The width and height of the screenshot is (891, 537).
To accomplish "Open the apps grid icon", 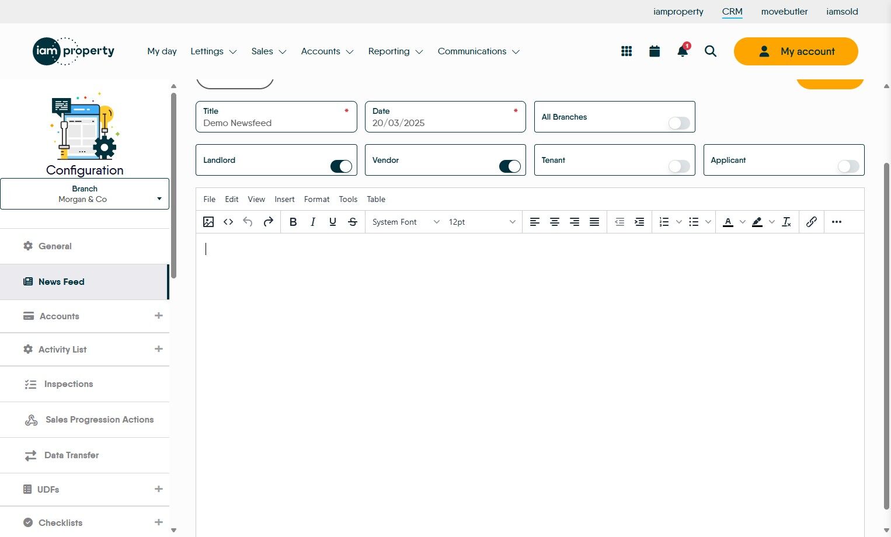I will 627,51.
